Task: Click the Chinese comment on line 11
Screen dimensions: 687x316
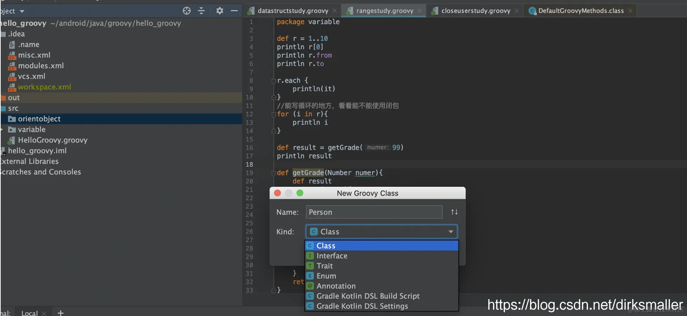Action: [x=338, y=106]
